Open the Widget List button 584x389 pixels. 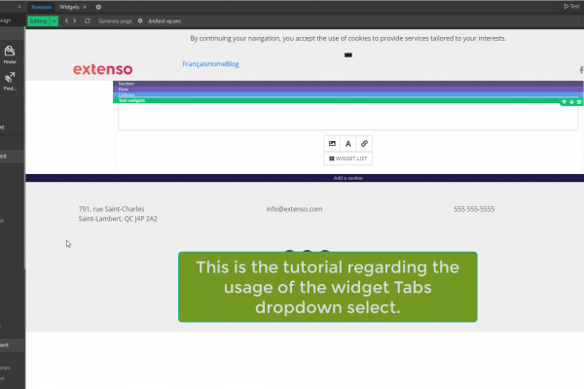coord(347,159)
